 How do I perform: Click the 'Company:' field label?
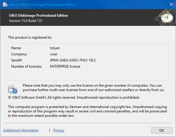[x=19, y=54]
